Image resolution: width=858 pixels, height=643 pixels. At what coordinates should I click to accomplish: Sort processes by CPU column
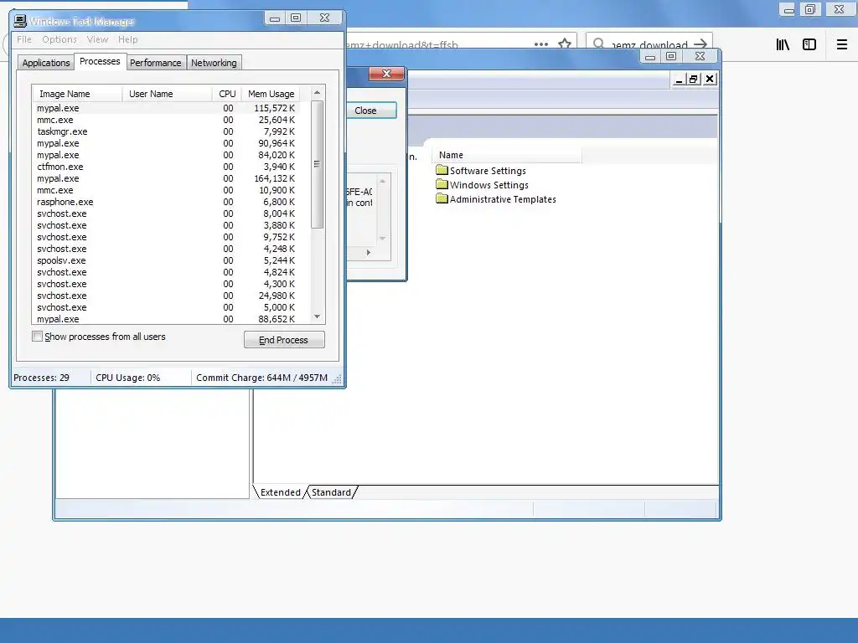(227, 94)
